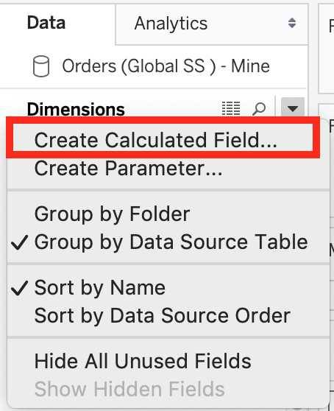
Task: Toggle the Sort by Name option
Action: 100,288
